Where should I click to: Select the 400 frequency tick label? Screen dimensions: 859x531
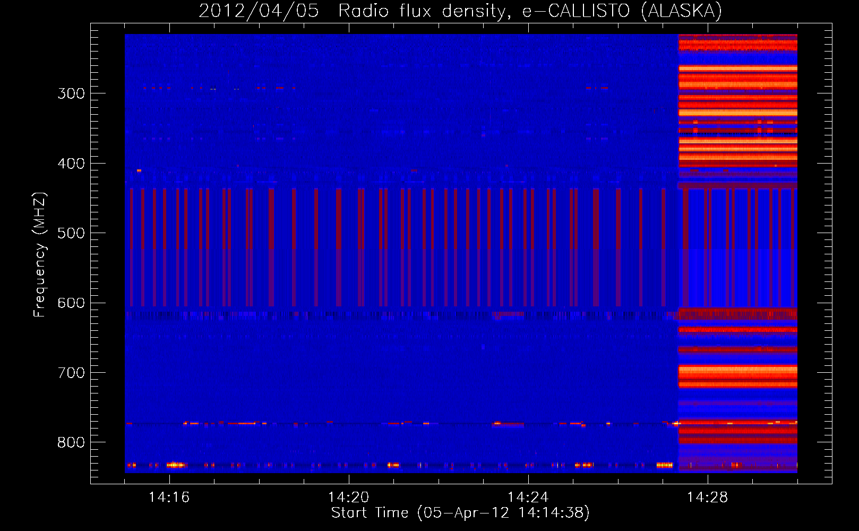click(x=71, y=164)
